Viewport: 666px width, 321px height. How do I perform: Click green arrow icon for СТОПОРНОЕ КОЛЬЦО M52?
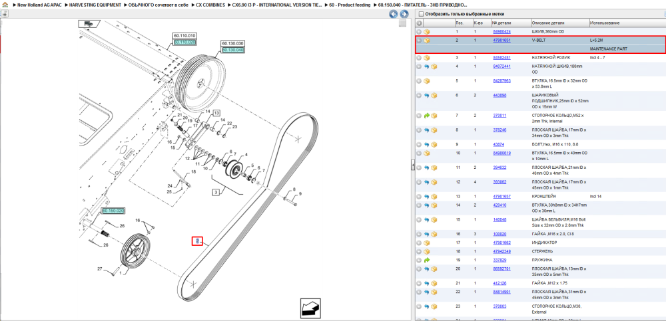(427, 116)
